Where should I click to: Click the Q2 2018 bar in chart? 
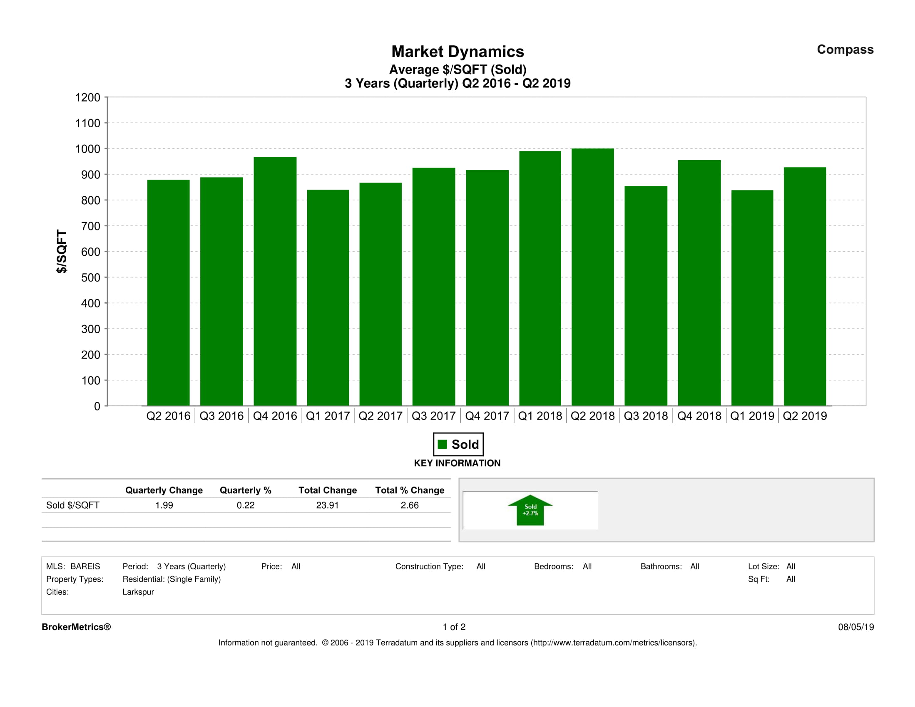pyautogui.click(x=592, y=277)
